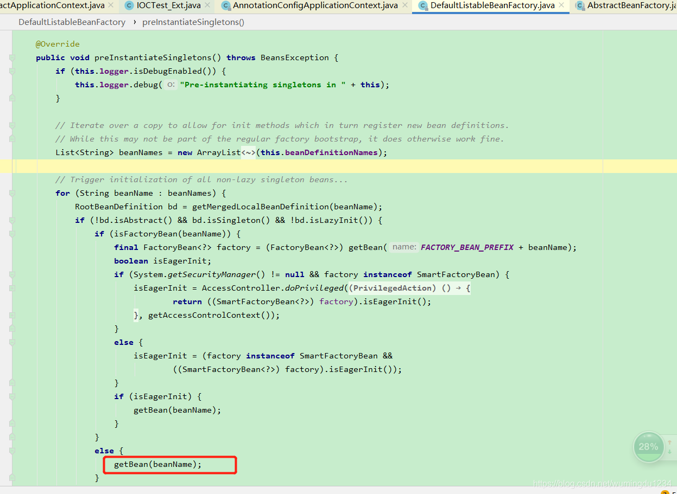Click the FACTORY_BEAN_PREFIX constant
Viewport: 677px width, 494px height.
(x=467, y=247)
